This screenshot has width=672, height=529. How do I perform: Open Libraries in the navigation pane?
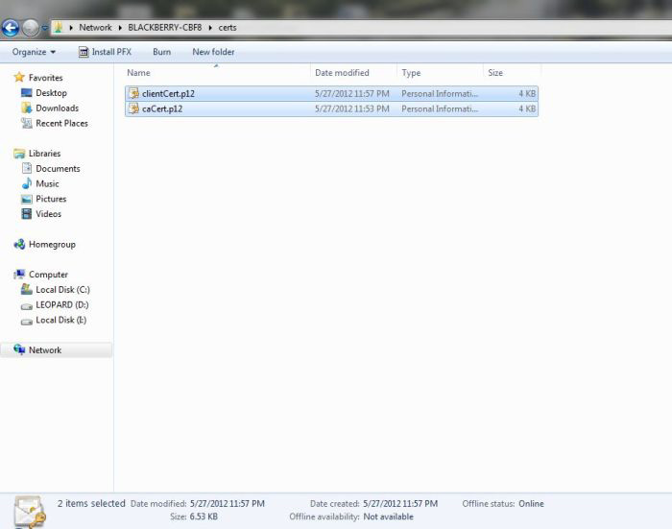pyautogui.click(x=44, y=154)
